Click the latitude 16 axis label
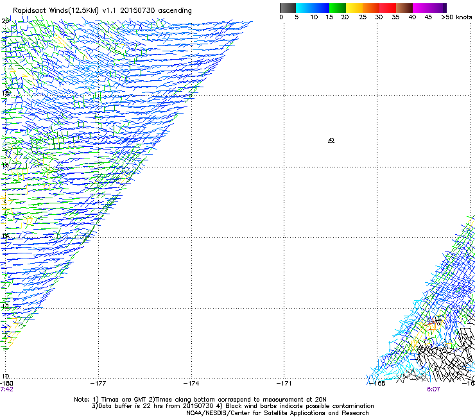The width and height of the screenshot is (475, 417). coord(5,165)
